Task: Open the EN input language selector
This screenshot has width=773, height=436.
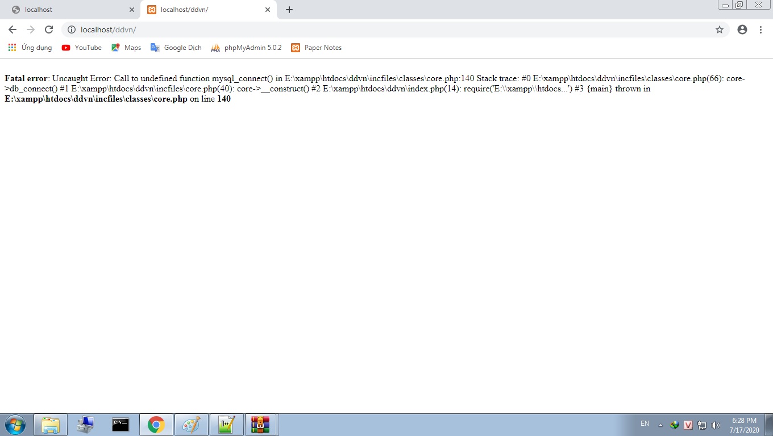Action: click(x=645, y=424)
